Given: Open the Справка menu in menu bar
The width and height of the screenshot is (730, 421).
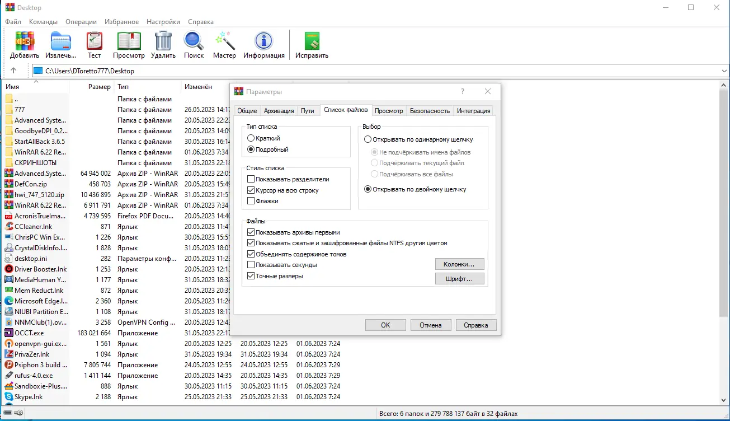Looking at the screenshot, I should click(x=201, y=22).
